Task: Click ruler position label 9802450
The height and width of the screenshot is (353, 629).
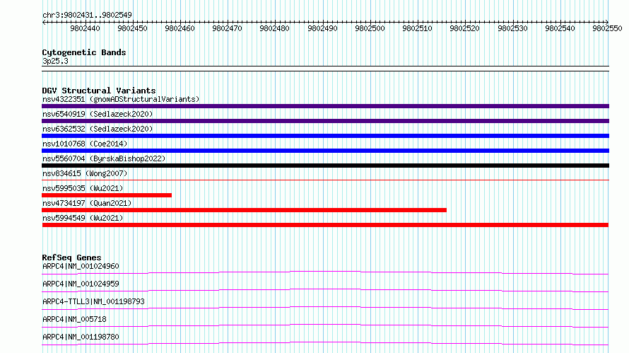Action: click(132, 28)
